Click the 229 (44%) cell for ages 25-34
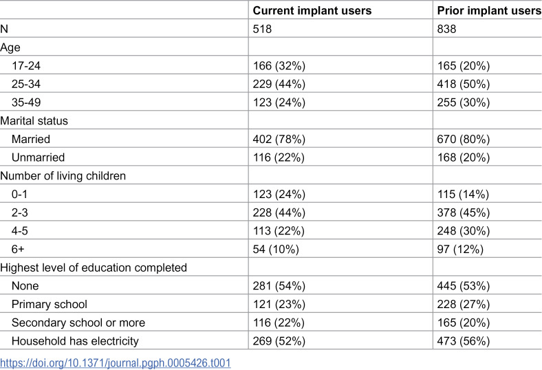Screen dimensions: 542x370 point(279,84)
